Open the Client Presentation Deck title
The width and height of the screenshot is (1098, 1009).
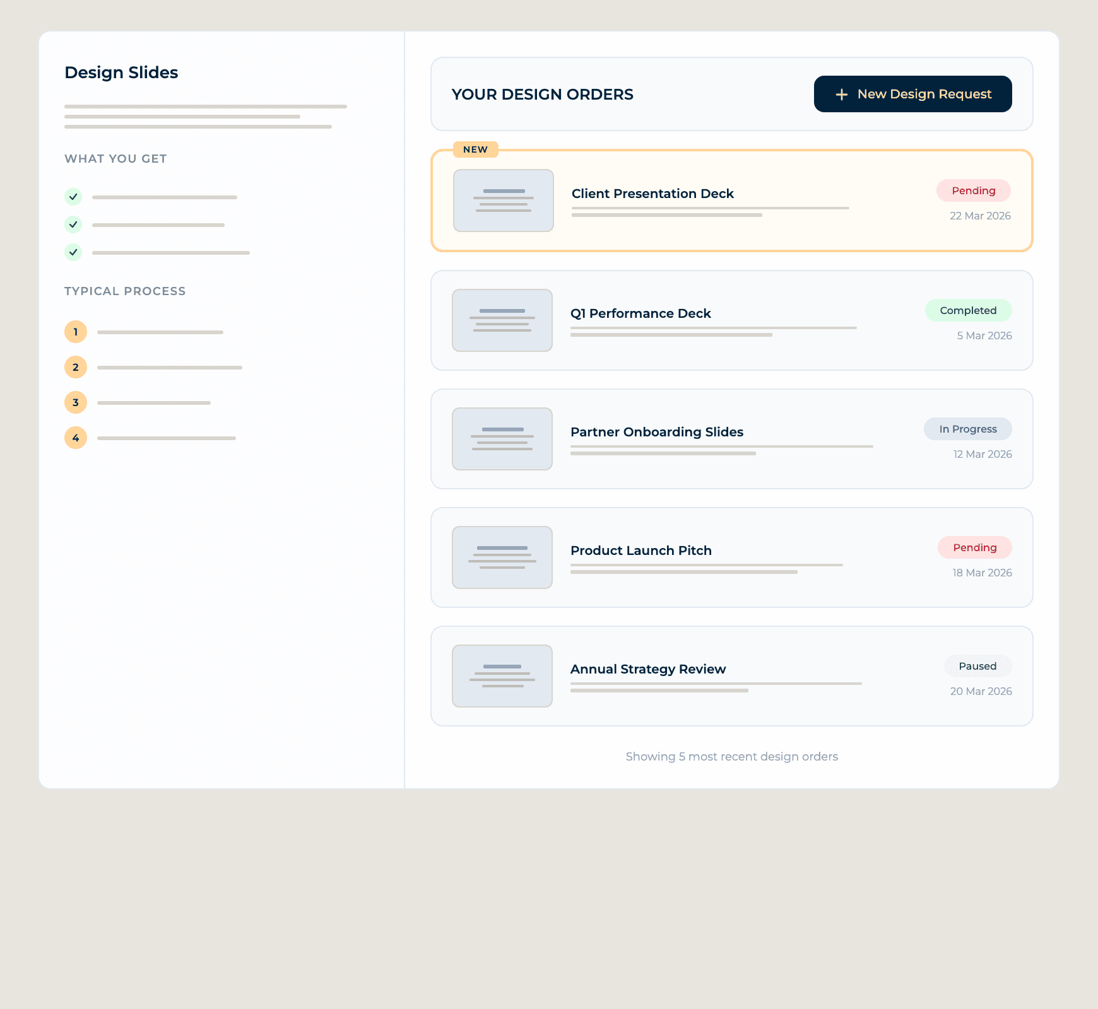[x=652, y=194]
